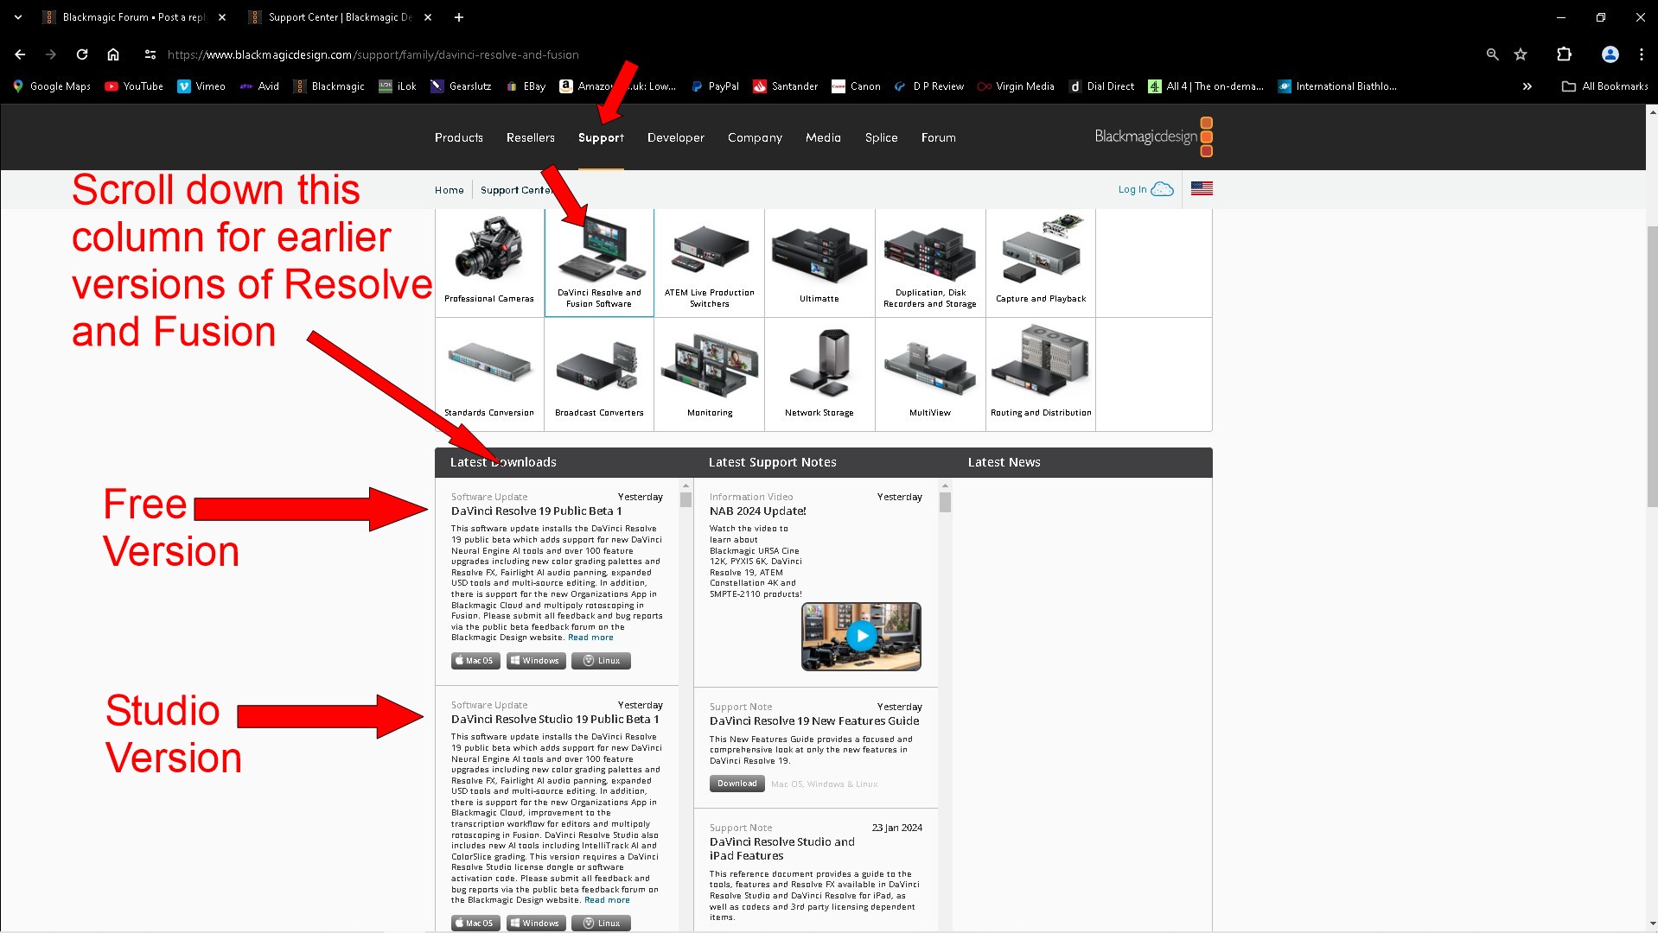
Task: Open DaVinci Resolve Studio and iPad Features note
Action: pos(781,848)
